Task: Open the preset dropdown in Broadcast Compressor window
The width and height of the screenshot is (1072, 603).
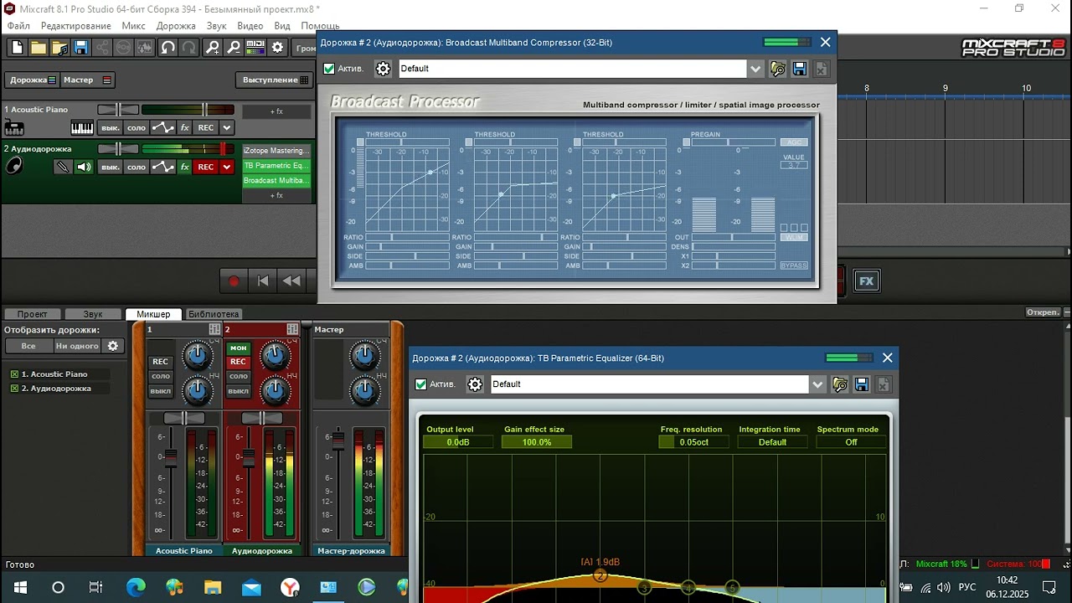Action: [x=756, y=69]
